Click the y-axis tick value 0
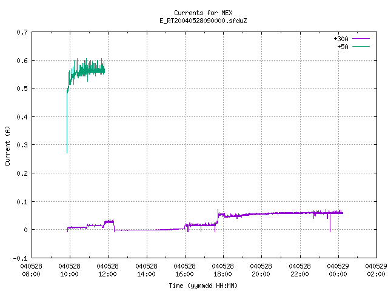The height and width of the screenshot is (291, 388). pos(25,230)
